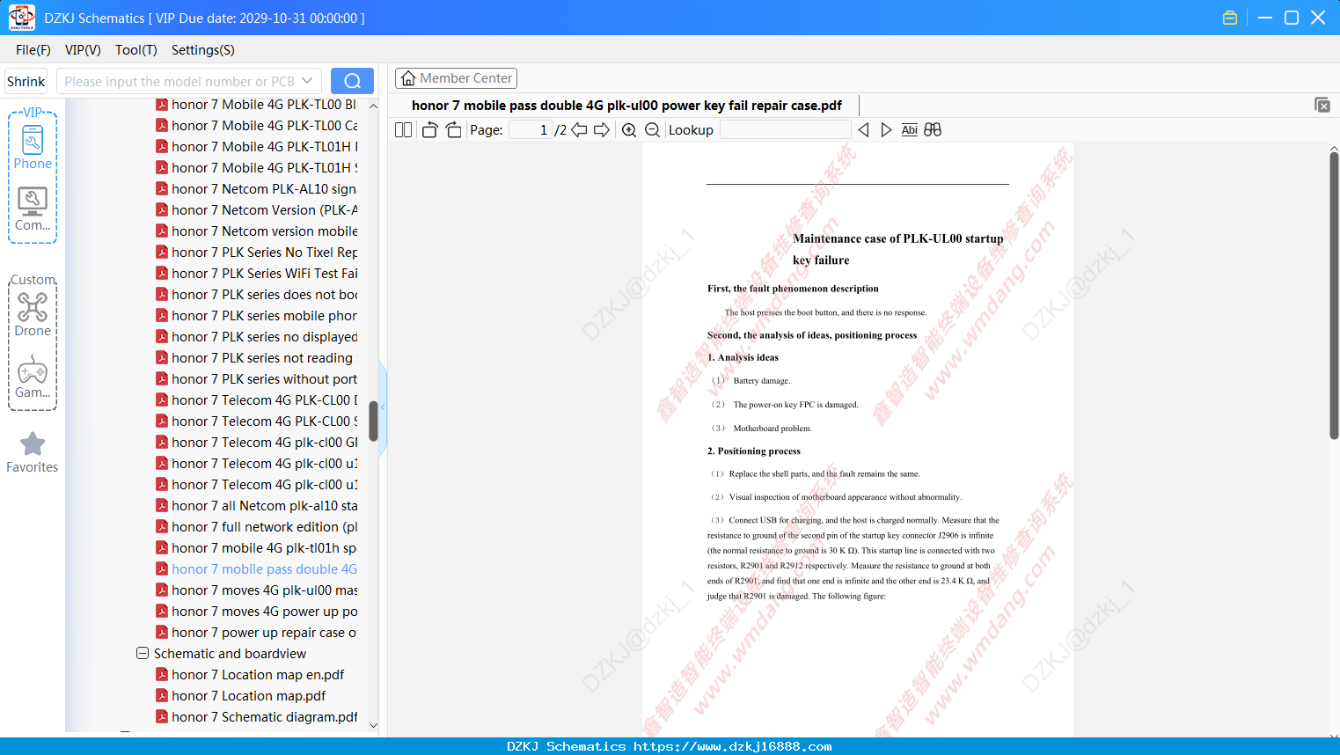
Task: Collapse the Schematic and boardview folder
Action: [143, 654]
